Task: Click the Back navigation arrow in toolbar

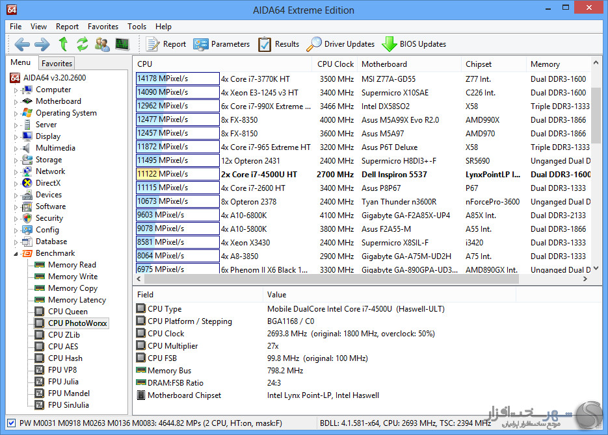Action: point(22,44)
